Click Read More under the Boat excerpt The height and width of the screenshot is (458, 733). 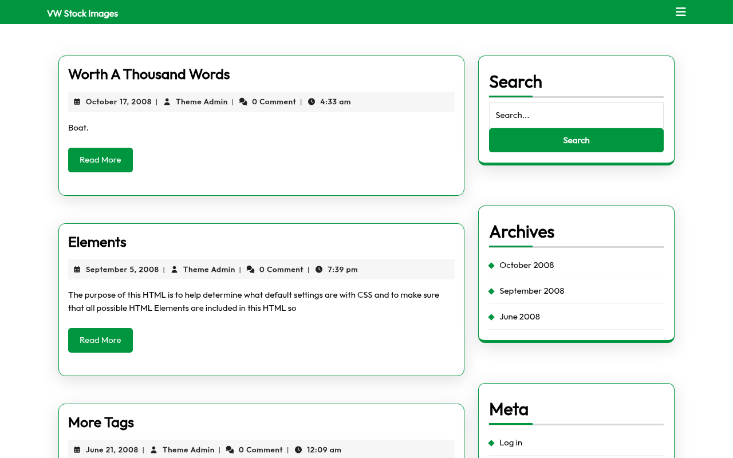[x=100, y=160]
